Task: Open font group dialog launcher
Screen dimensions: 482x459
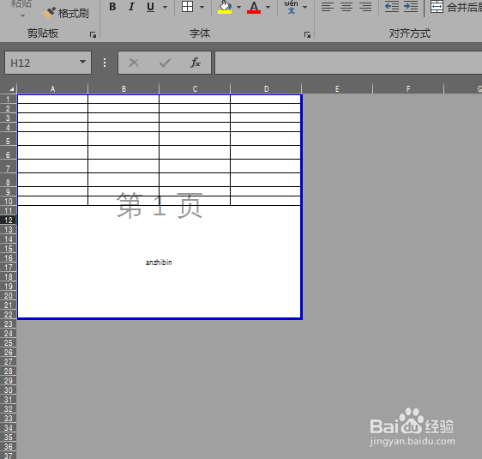Action: 307,34
